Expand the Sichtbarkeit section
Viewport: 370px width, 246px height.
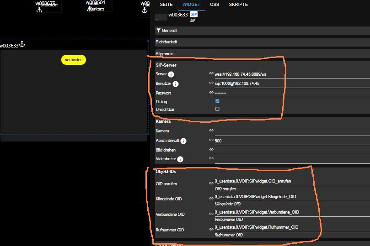click(263, 42)
